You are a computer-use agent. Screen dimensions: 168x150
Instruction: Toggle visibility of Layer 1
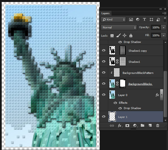click(x=104, y=116)
